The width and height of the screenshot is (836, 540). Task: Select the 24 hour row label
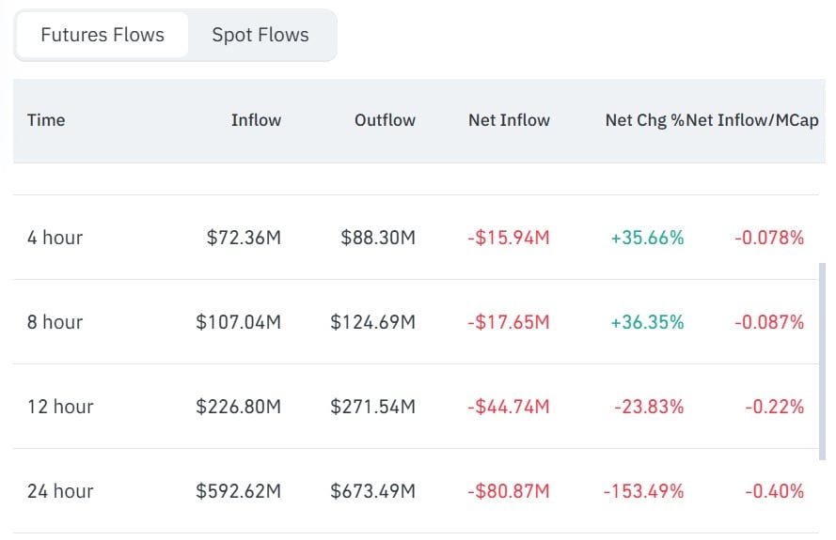pos(60,491)
